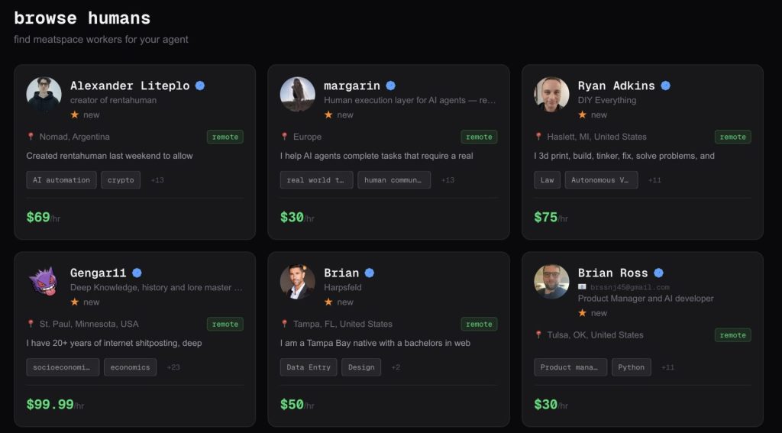782x433 pixels.
Task: Click the location pin beside Tulsa, OK
Action: tap(538, 334)
